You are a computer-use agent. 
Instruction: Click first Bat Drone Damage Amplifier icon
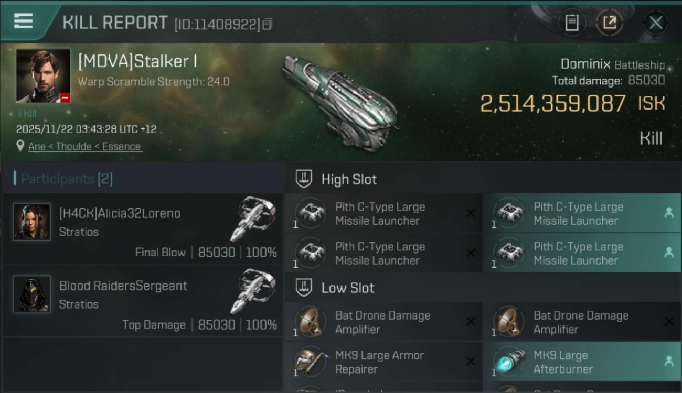click(x=311, y=322)
